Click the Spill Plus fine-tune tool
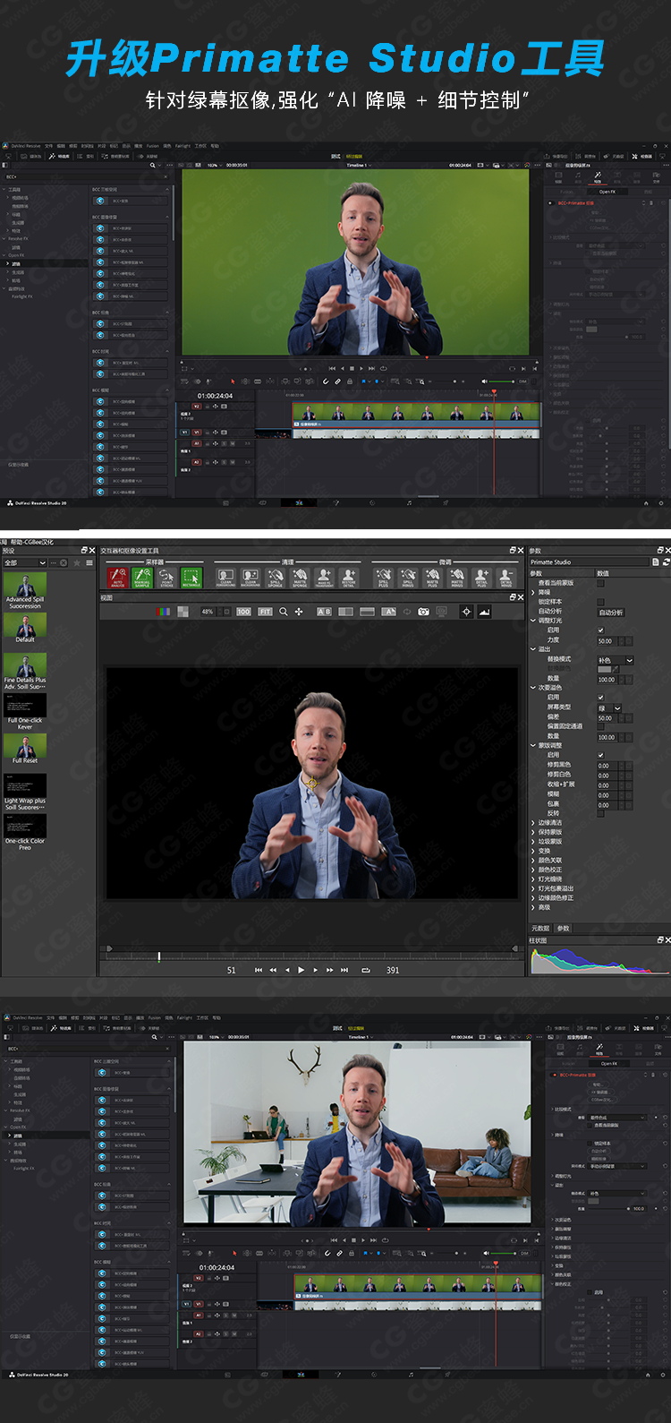 click(383, 578)
